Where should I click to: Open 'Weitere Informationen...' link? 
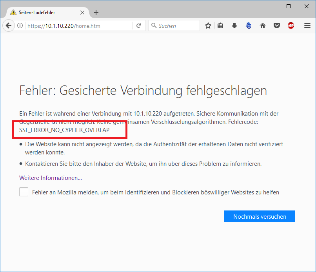click(x=51, y=178)
